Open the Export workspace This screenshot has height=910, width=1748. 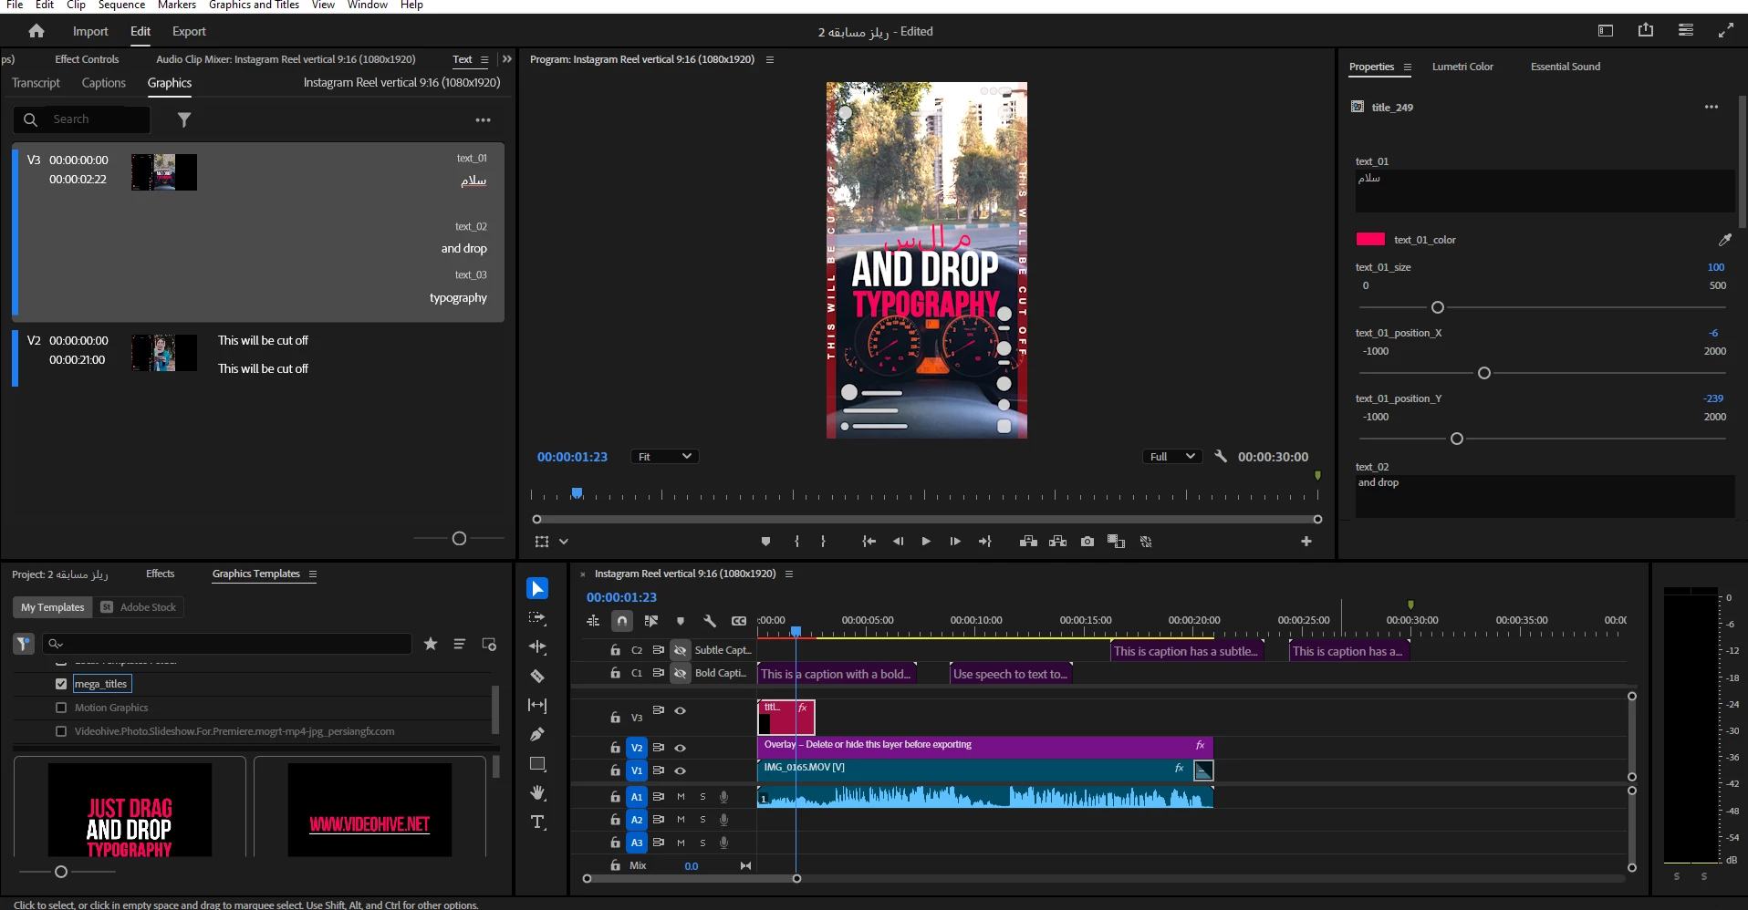(189, 31)
